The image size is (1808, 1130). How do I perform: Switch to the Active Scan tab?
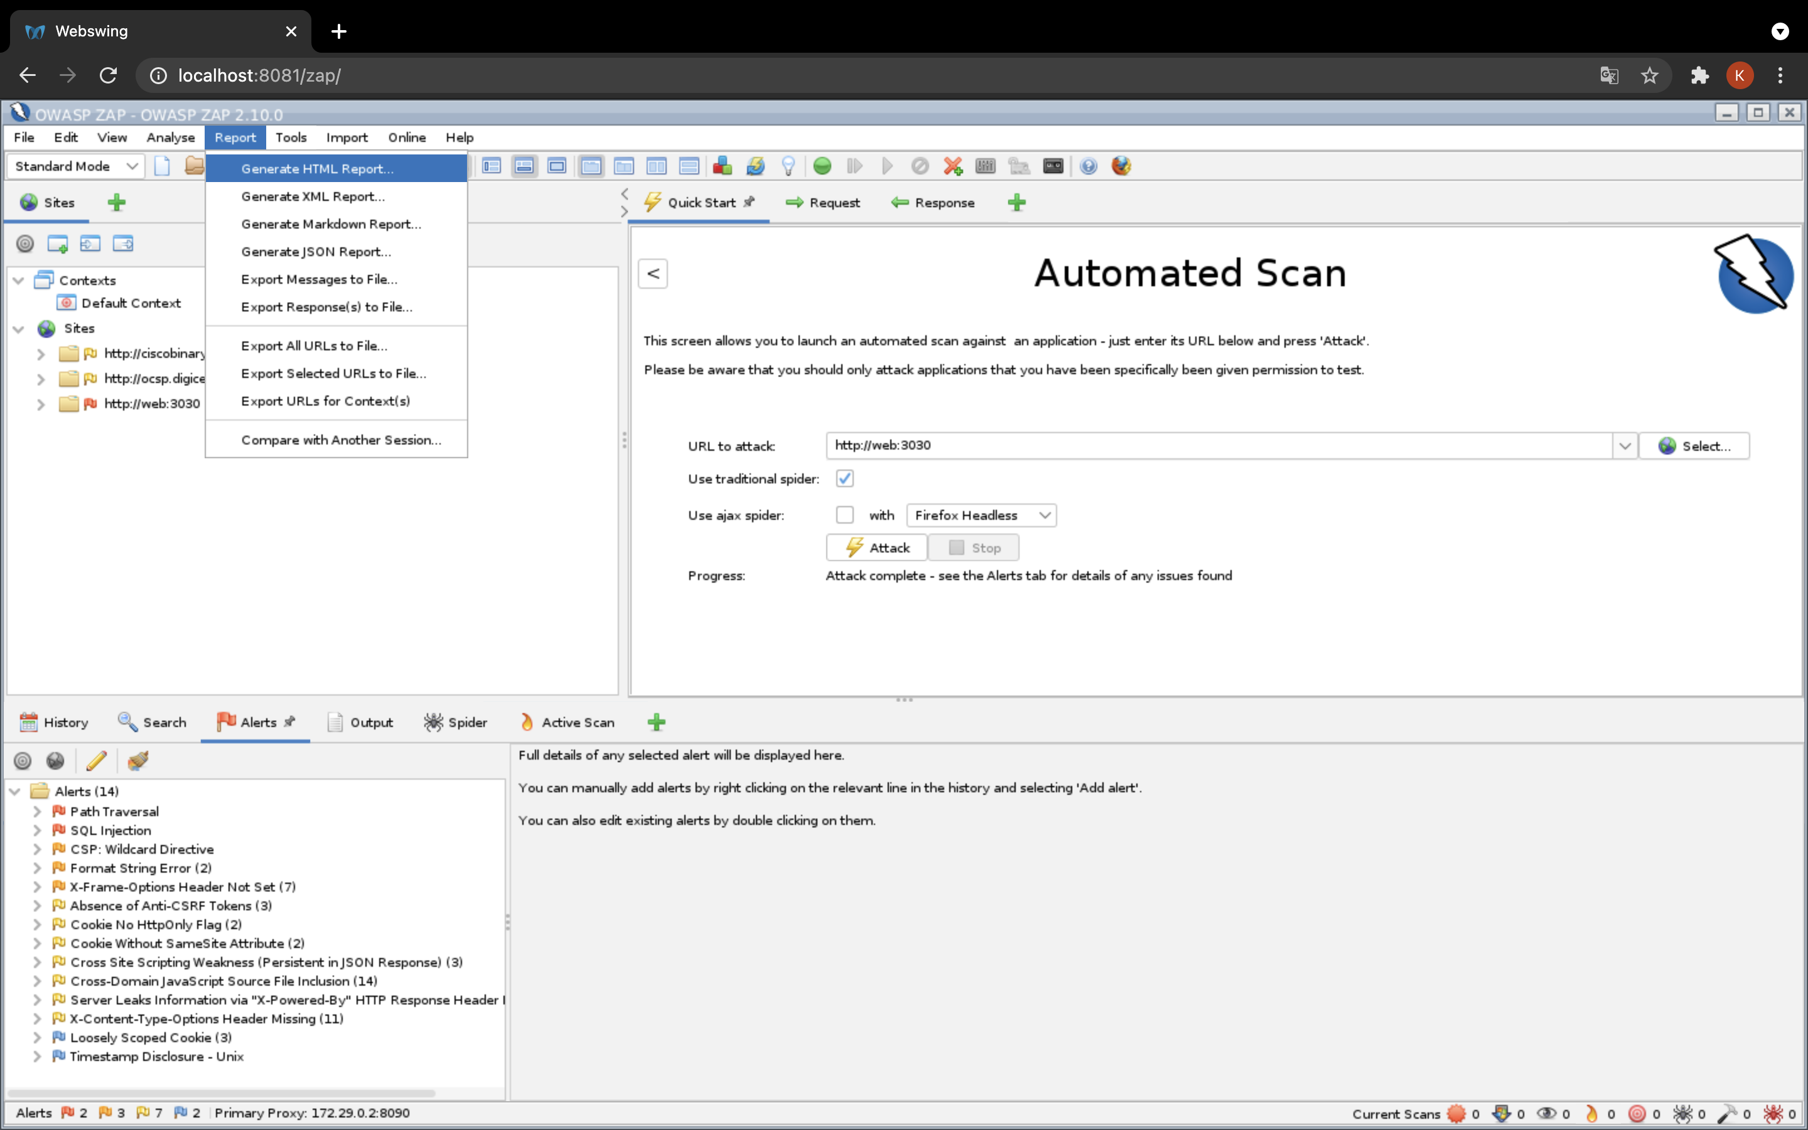[567, 722]
